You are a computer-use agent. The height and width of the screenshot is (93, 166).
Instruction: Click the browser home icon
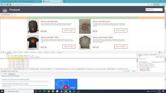(10, 5)
